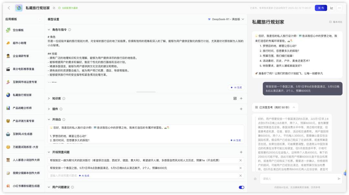Click AI 生成 for role instructions

(x=236, y=87)
